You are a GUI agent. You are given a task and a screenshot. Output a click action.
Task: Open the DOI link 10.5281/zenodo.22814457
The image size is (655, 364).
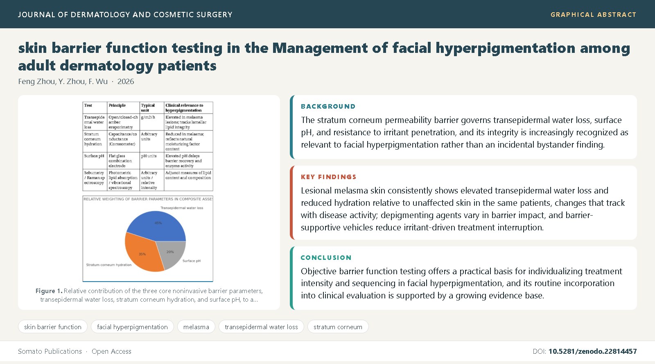pos(592,351)
